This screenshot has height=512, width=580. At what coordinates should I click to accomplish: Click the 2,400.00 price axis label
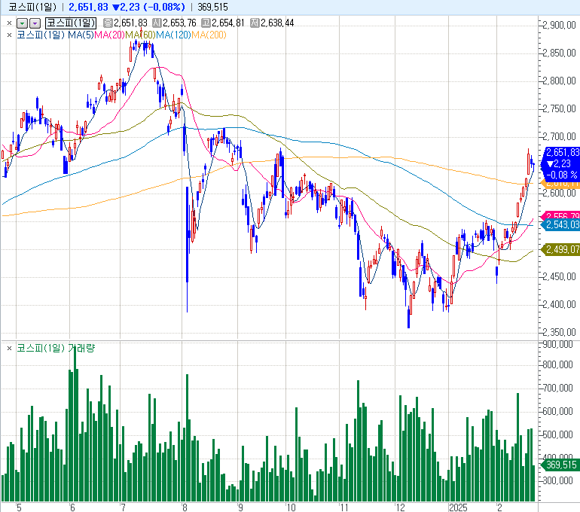[559, 305]
